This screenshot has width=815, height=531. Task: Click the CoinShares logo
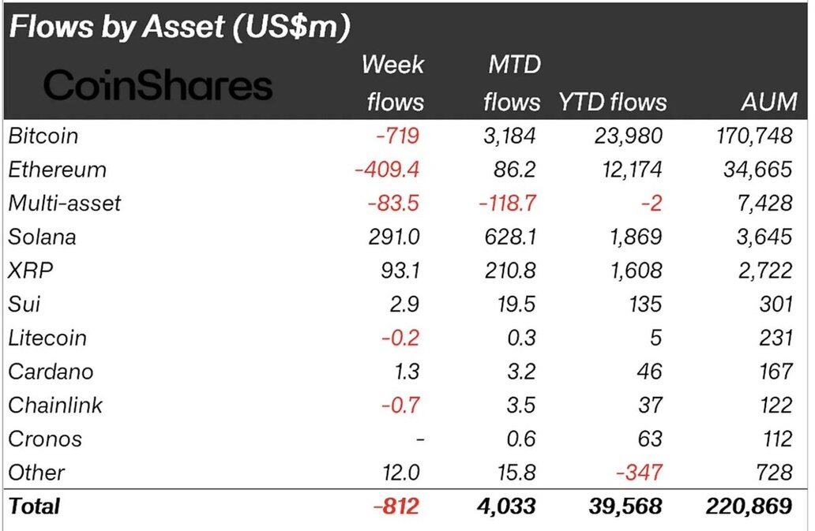158,85
